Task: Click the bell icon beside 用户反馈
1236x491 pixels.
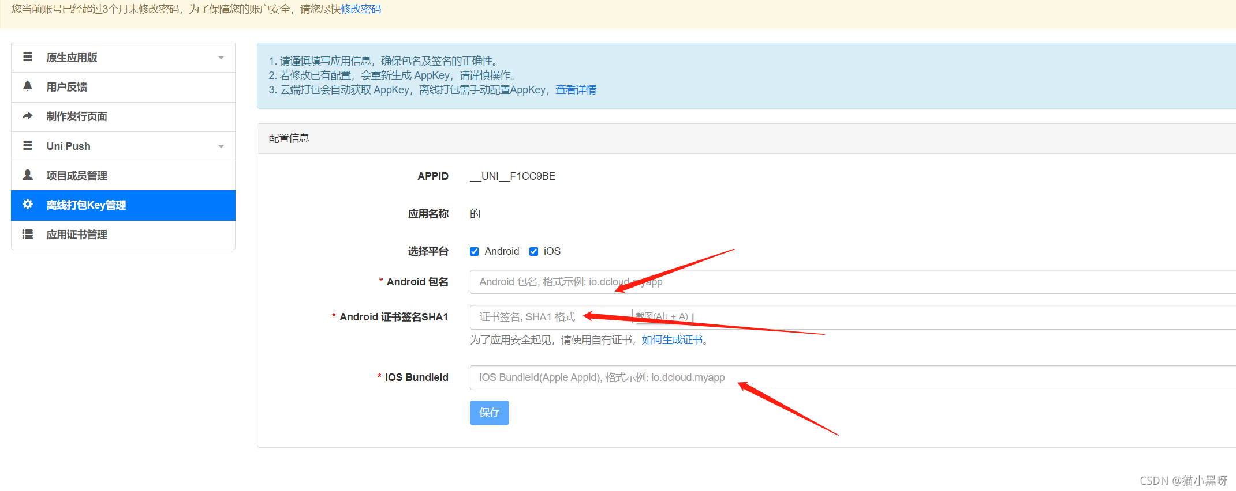Action: (x=27, y=86)
